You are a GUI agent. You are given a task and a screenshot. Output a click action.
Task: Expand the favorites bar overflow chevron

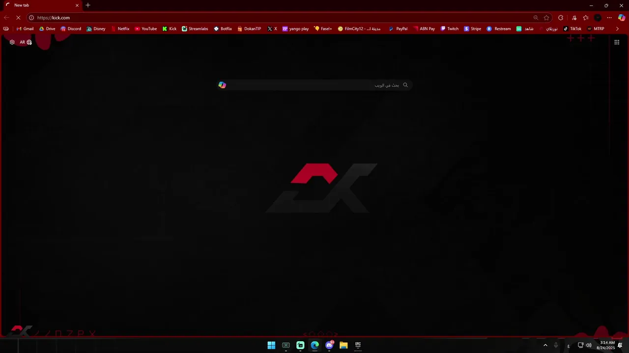pyautogui.click(x=617, y=29)
